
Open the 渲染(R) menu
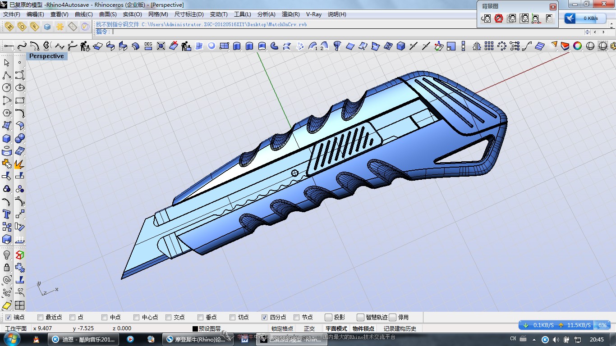click(291, 14)
